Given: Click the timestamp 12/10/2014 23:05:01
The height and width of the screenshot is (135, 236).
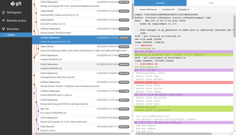Looking at the screenshot, I should [107, 73].
